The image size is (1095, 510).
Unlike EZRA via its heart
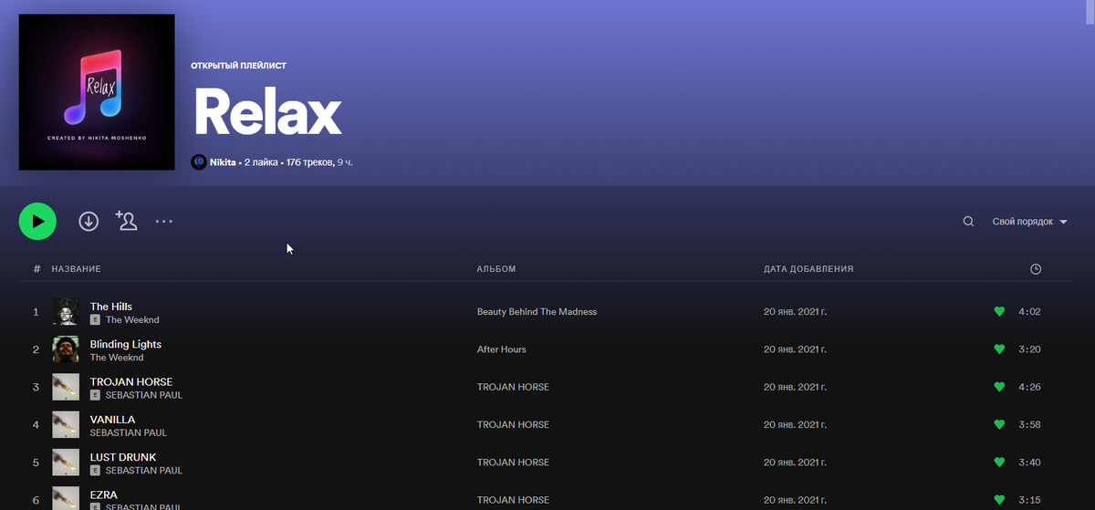point(999,500)
